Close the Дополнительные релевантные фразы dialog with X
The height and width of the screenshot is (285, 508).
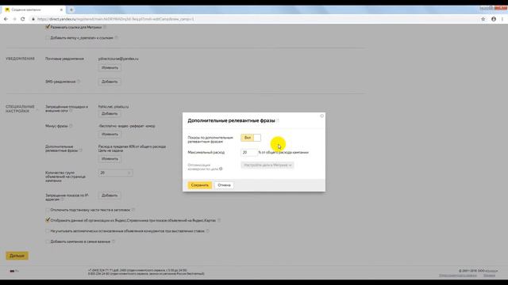[x=321, y=116]
